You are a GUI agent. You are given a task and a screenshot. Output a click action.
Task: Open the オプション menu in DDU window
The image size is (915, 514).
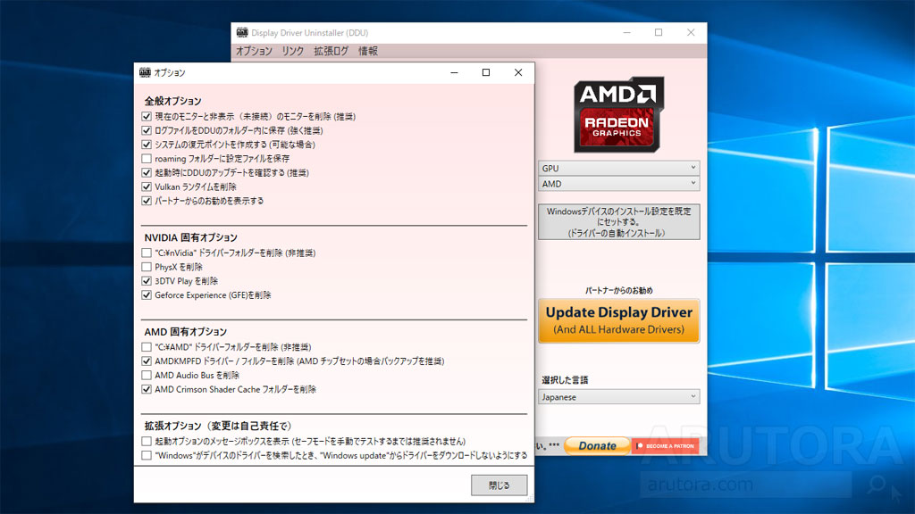click(x=254, y=51)
